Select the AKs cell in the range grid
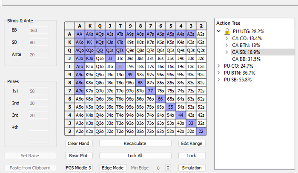The image size is (298, 173). pyautogui.click(x=90, y=34)
